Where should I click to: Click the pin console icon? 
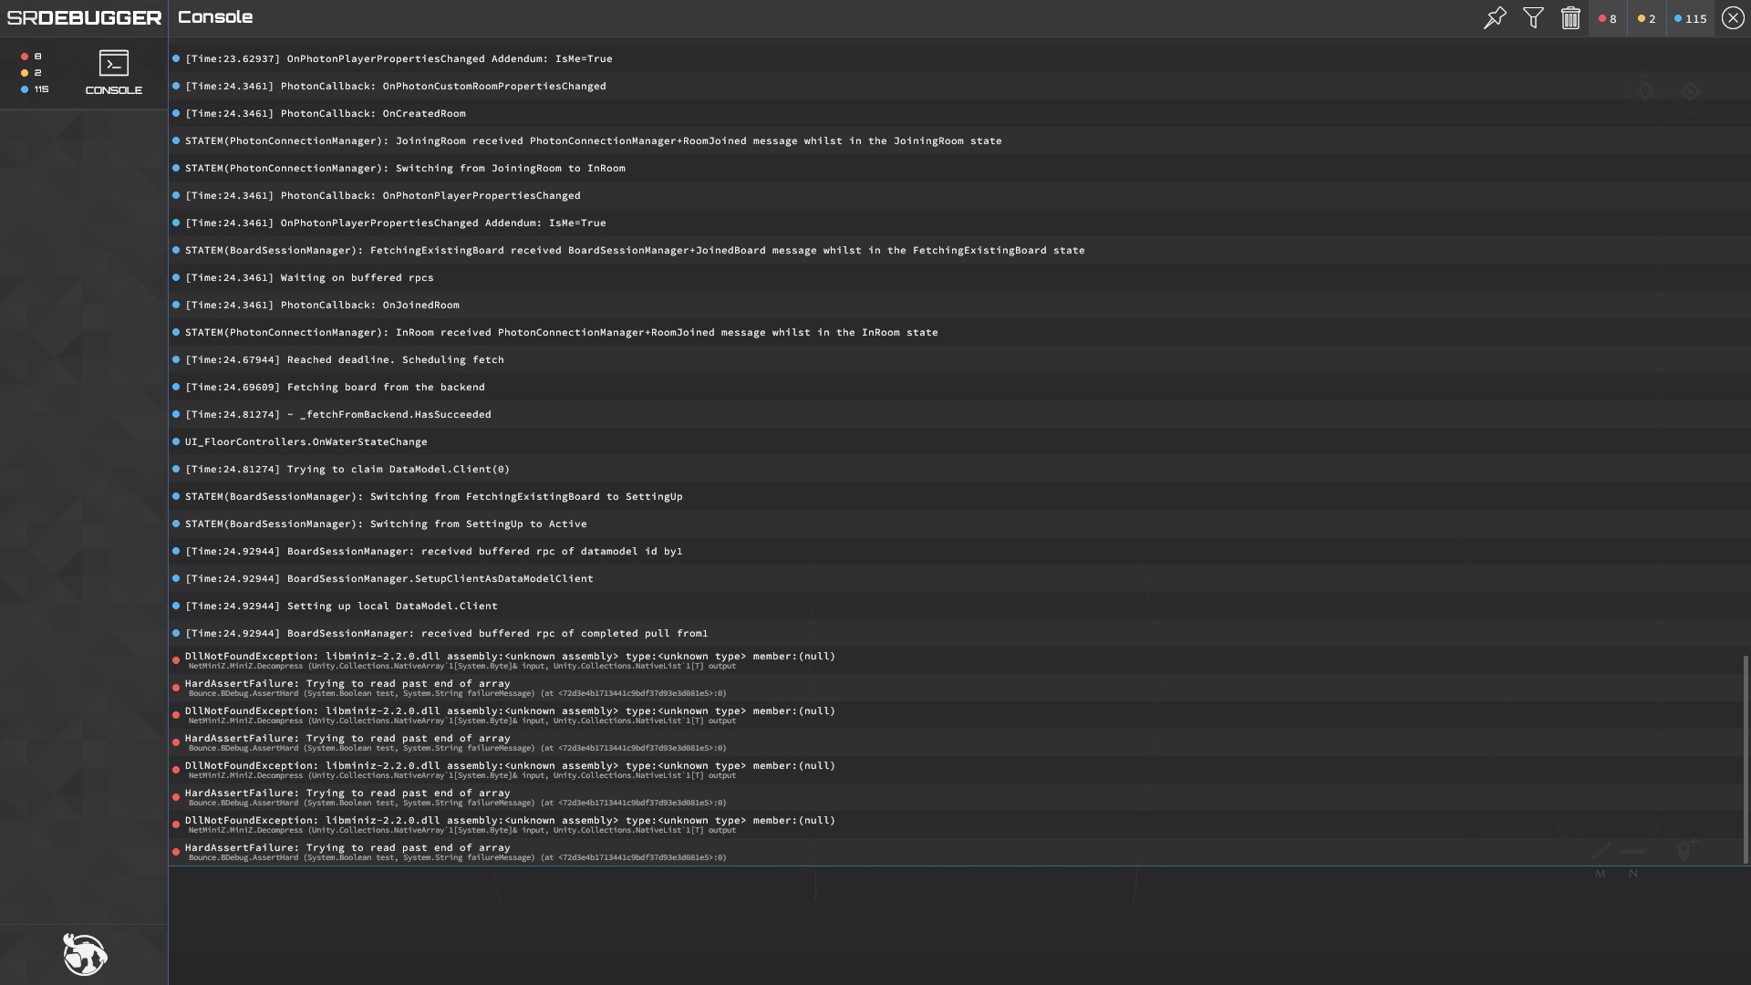click(x=1495, y=18)
